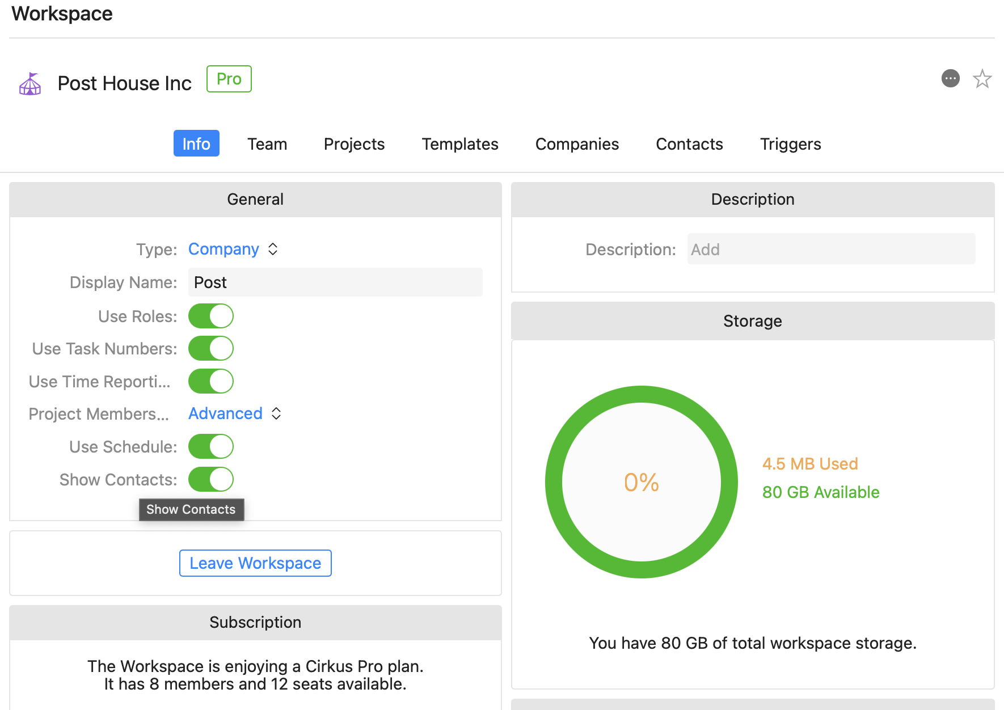Click the Cirkus Pro plan subscription text
This screenshot has height=710, width=1004.
[x=255, y=666]
